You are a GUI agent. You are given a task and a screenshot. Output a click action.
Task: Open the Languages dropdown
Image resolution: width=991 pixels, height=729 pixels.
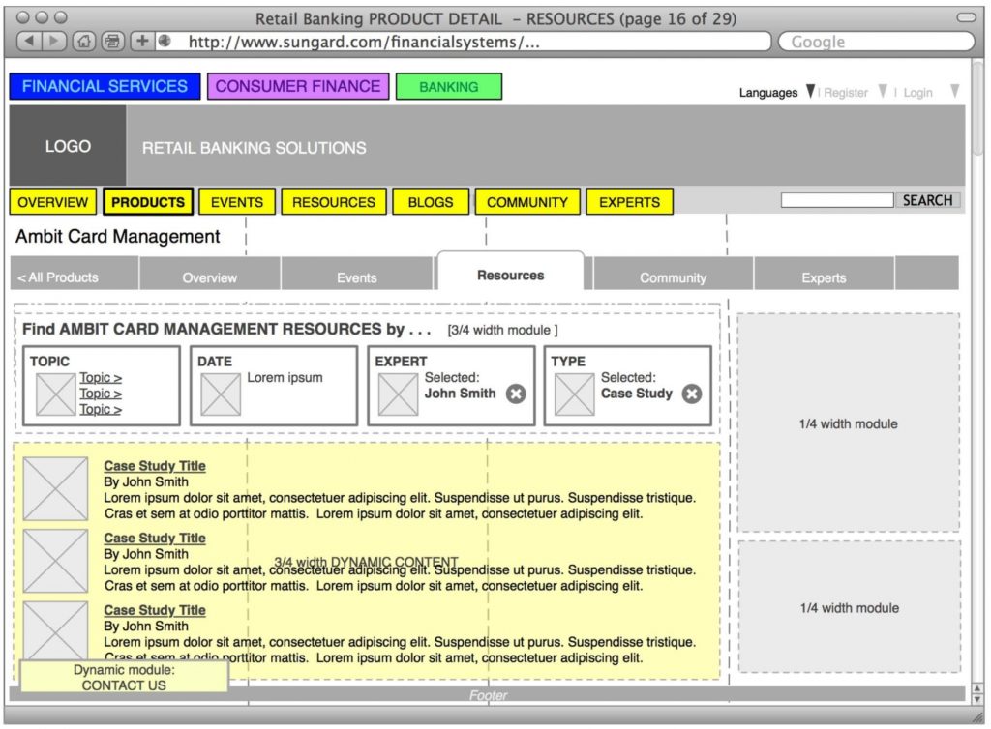tap(809, 92)
